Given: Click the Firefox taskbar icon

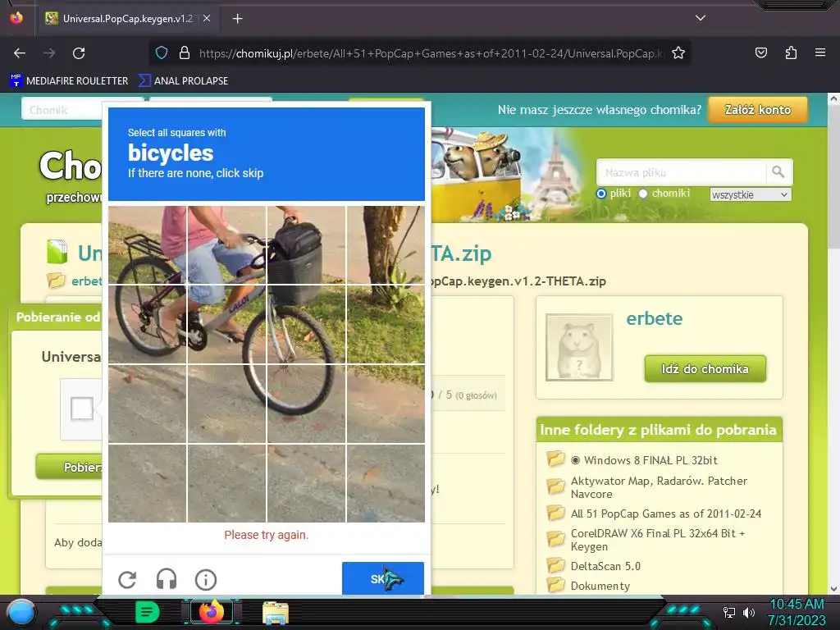Looking at the screenshot, I should coord(211,612).
